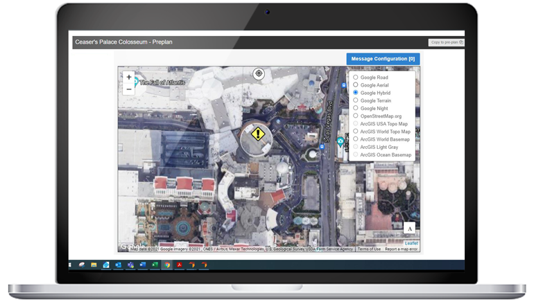Open Adobe Acrobat from the taskbar
The height and width of the screenshot is (302, 534).
pos(180,265)
